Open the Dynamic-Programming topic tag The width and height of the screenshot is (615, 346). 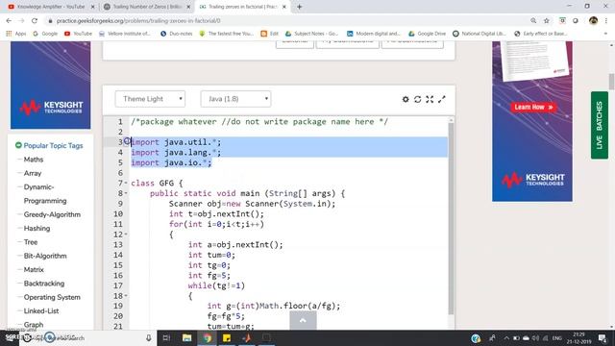pyautogui.click(x=45, y=194)
